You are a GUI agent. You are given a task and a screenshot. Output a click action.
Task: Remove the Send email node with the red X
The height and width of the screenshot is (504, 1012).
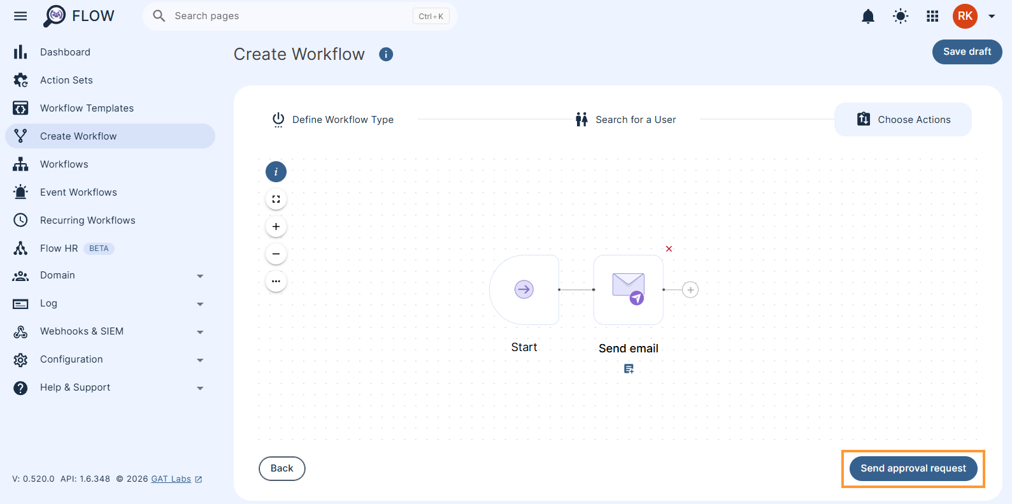click(x=669, y=248)
